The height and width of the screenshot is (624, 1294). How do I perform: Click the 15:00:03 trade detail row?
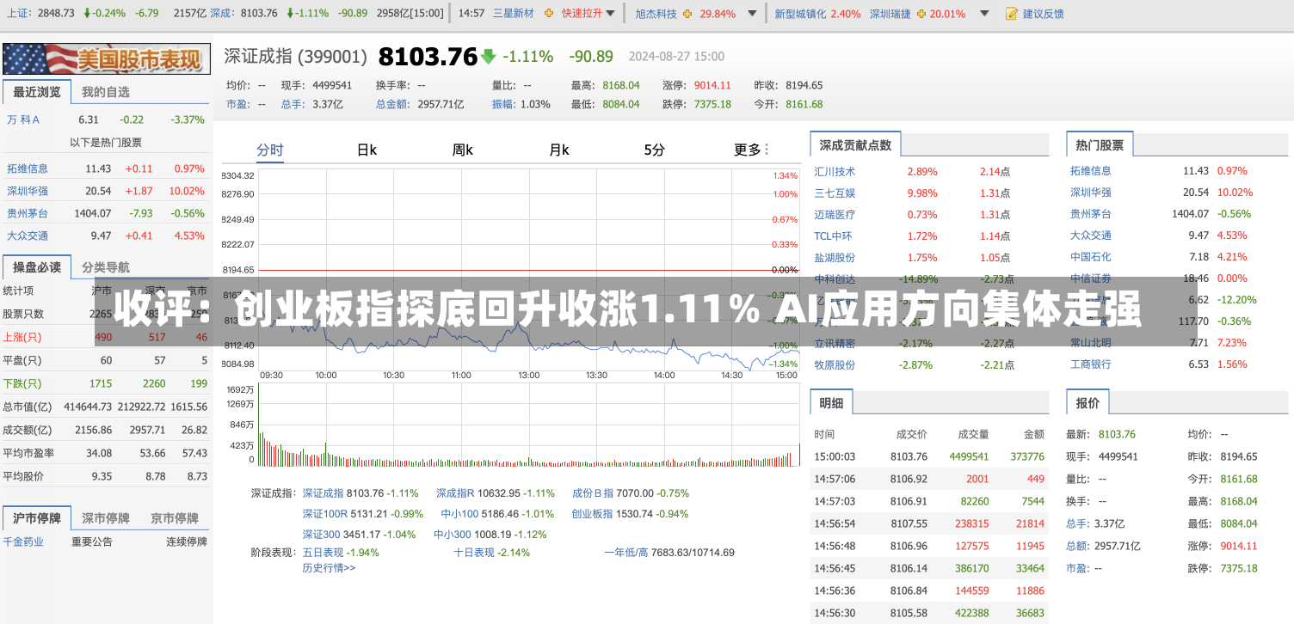pyautogui.click(x=929, y=456)
